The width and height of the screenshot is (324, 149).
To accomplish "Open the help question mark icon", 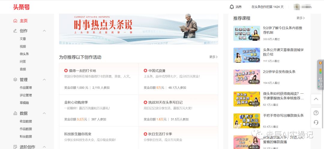I will [316, 113].
